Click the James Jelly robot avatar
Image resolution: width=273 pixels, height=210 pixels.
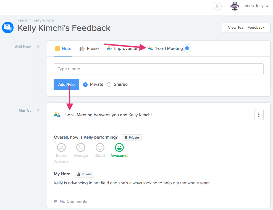[235, 6]
